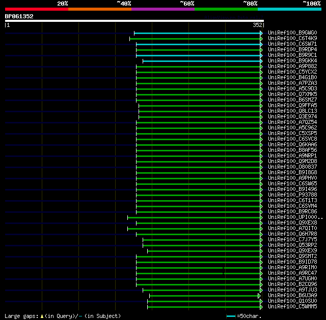The width and height of the screenshot is (326, 320).
Task: Click the cyan =50char scale bar
Action: pos(231,316)
